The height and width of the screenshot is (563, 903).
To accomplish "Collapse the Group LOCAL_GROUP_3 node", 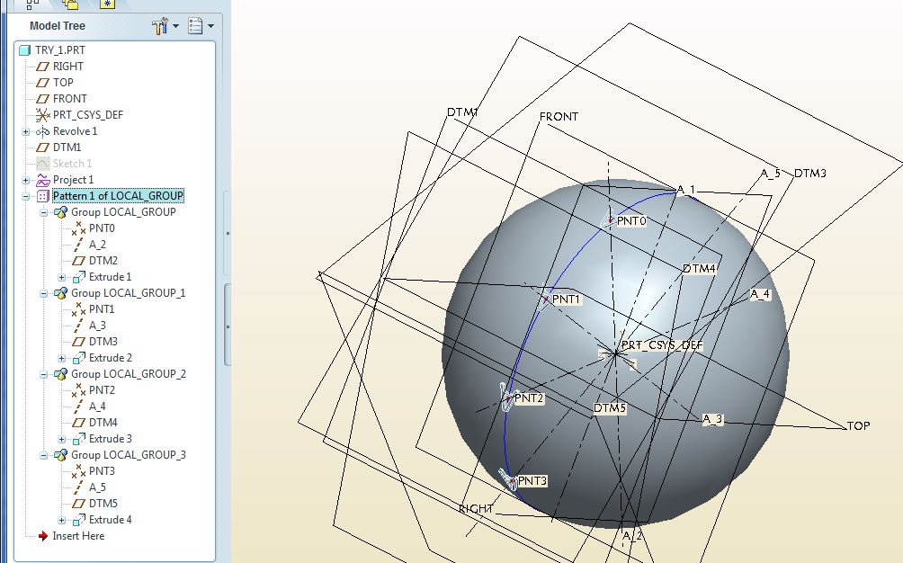I will [44, 456].
